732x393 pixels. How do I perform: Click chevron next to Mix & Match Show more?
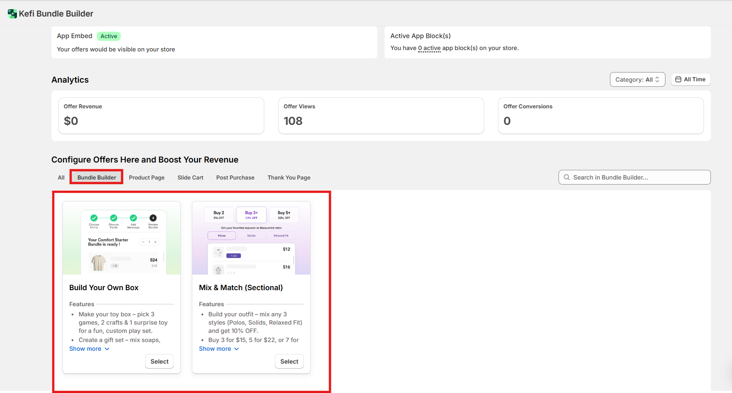tap(237, 349)
